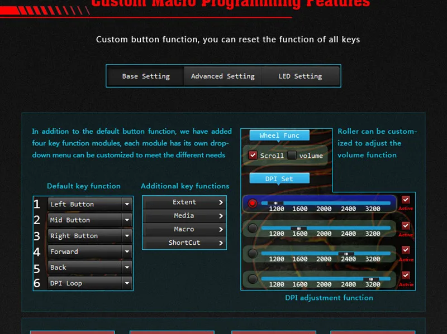
Task: Enable the volume wheel checkbox
Action: (292, 156)
